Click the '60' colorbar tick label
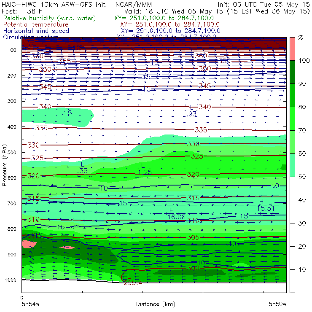The width and height of the screenshot is (312, 312). 302,153
